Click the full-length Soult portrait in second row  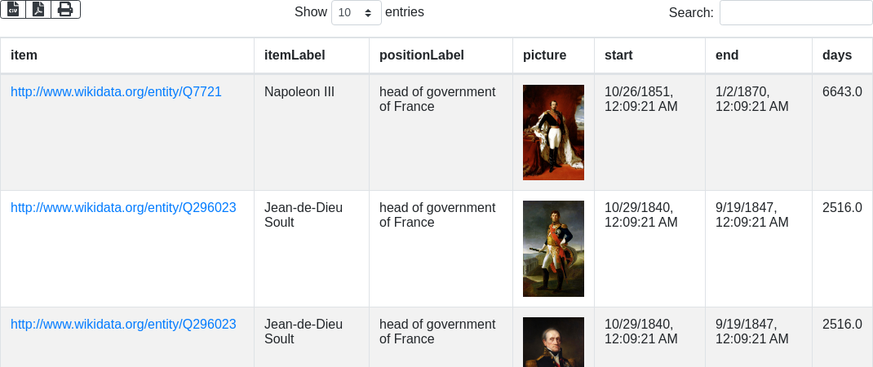click(553, 249)
